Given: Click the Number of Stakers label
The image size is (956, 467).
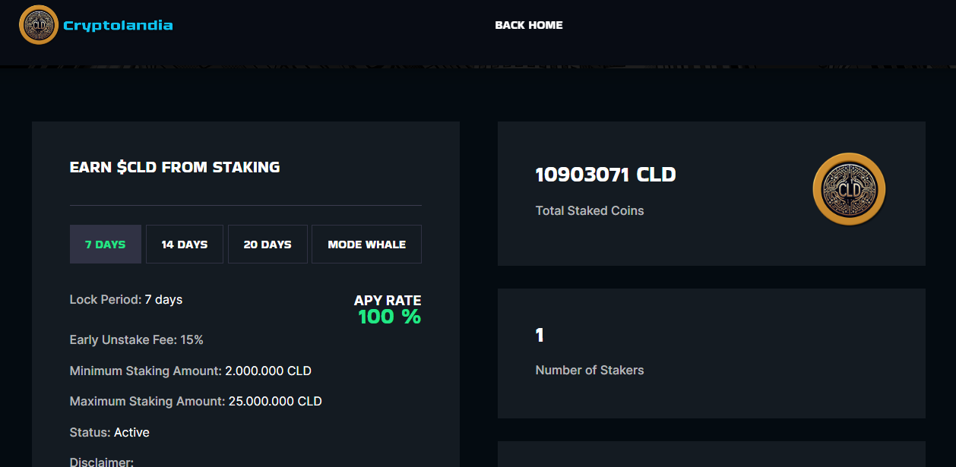Looking at the screenshot, I should 589,370.
